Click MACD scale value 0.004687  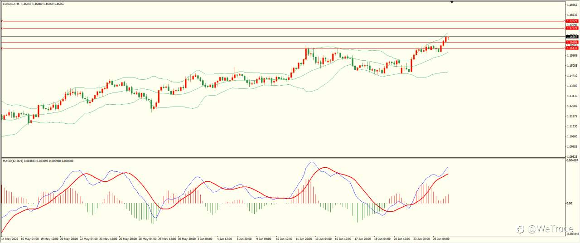tap(572, 160)
